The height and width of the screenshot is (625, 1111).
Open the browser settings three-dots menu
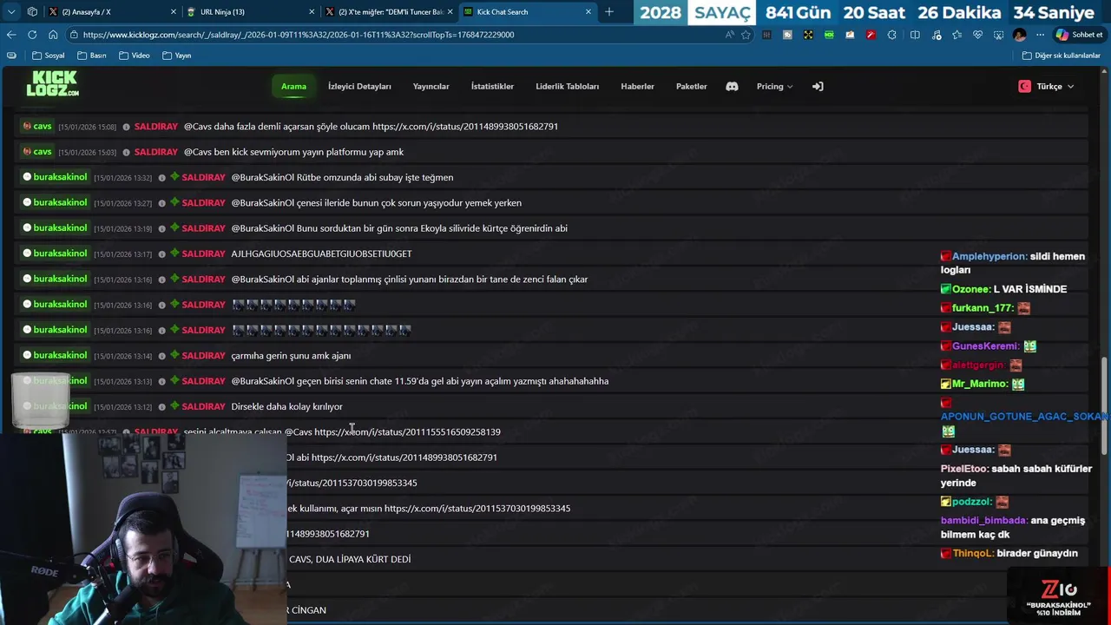1040,35
